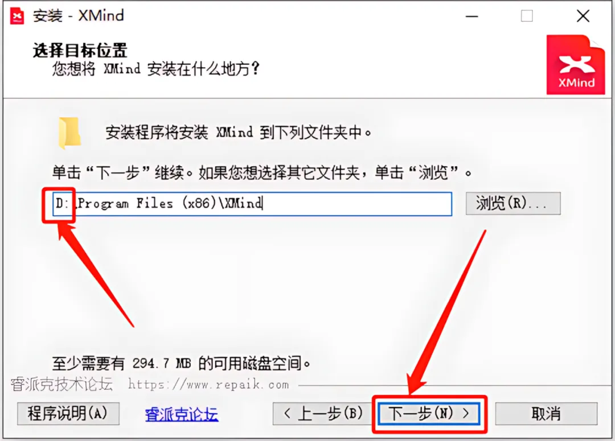615x441 pixels.
Task: Click the 安装程序将安装 XMind 到下列文件夹中 label
Action: point(239,133)
